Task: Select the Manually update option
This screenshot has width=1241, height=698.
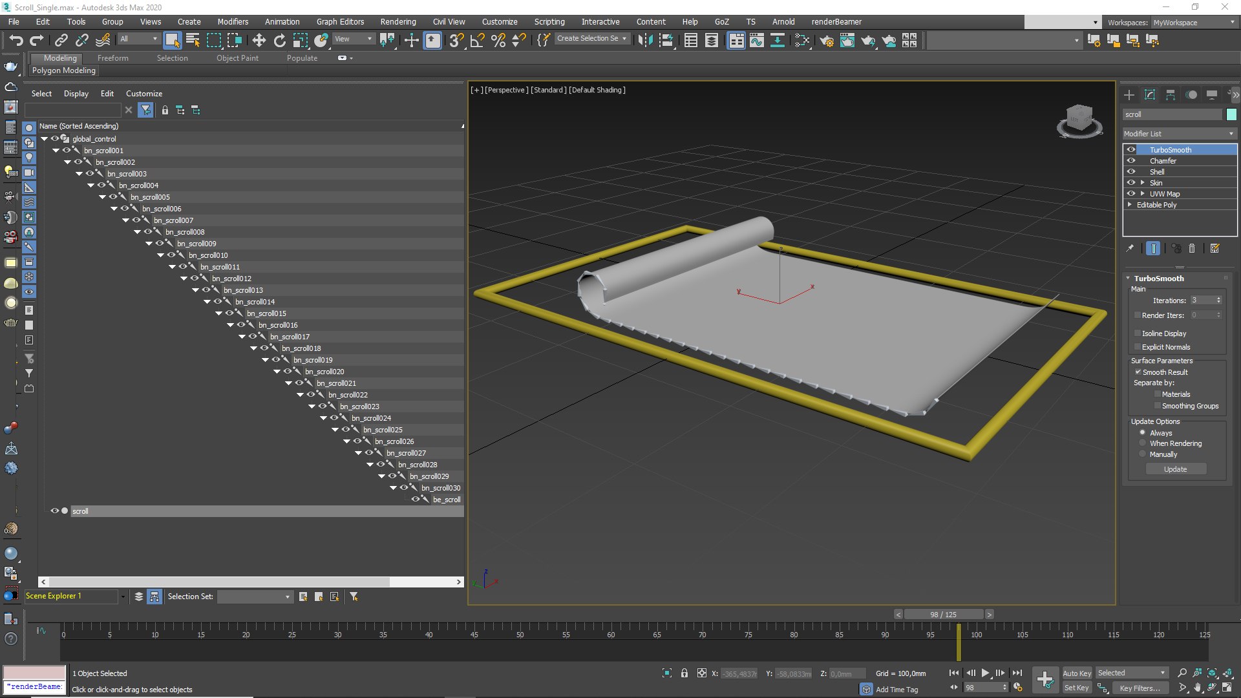Action: [1142, 454]
